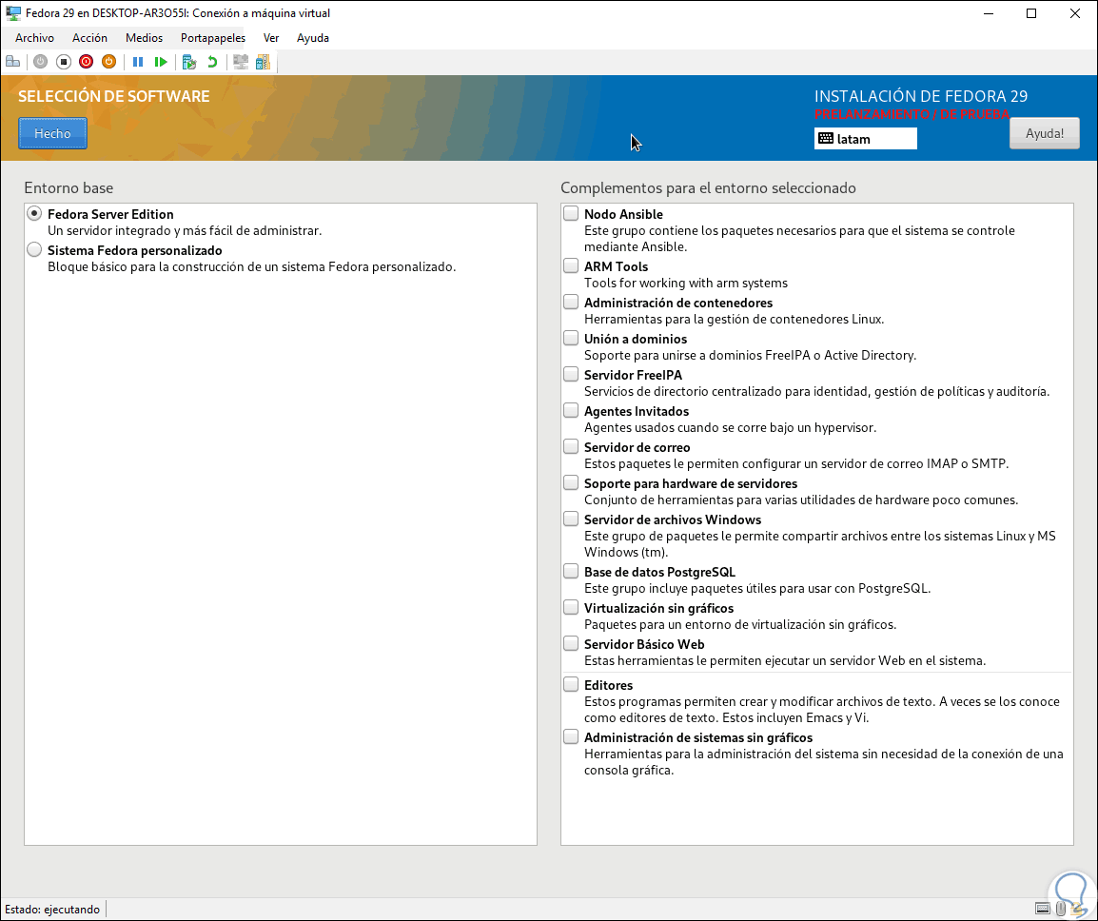Click the greyed-out enhanced session icon

click(241, 63)
